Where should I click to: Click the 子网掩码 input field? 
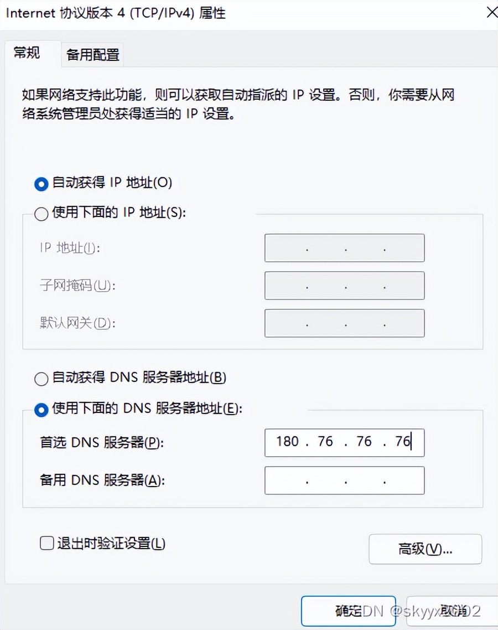343,286
